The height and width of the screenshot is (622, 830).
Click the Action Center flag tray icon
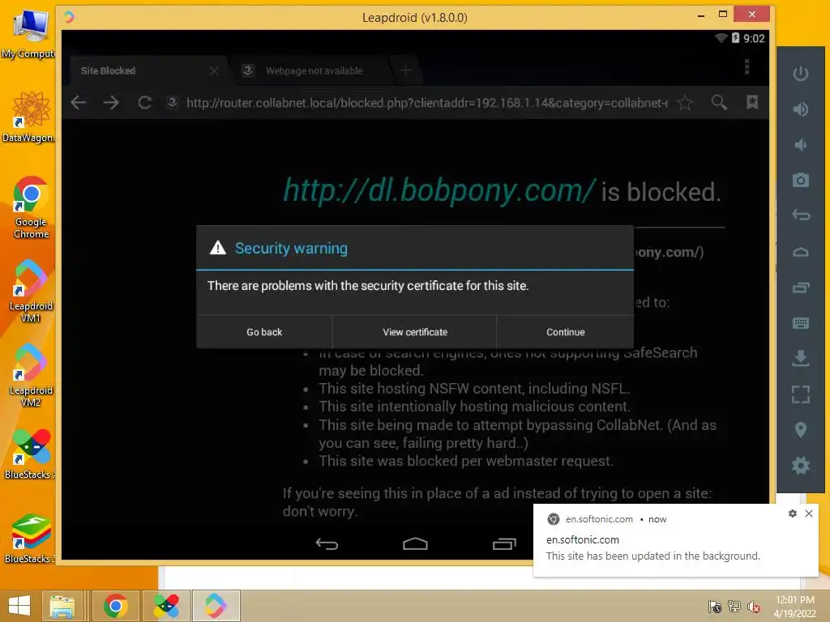pos(715,607)
